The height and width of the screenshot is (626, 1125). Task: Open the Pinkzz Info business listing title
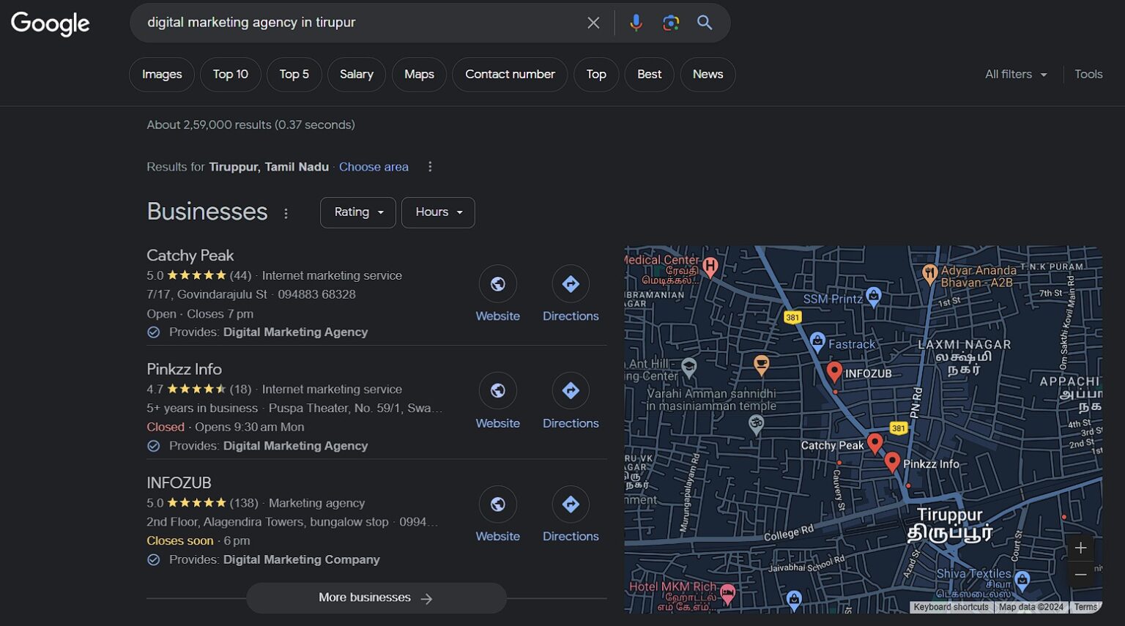184,369
